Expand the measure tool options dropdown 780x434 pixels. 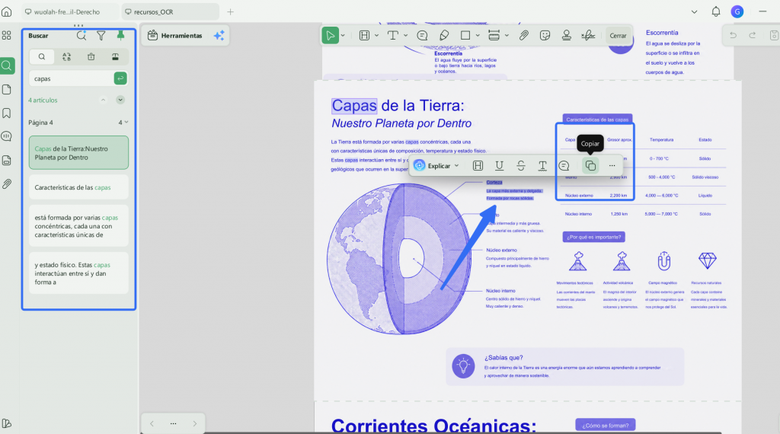[507, 35]
